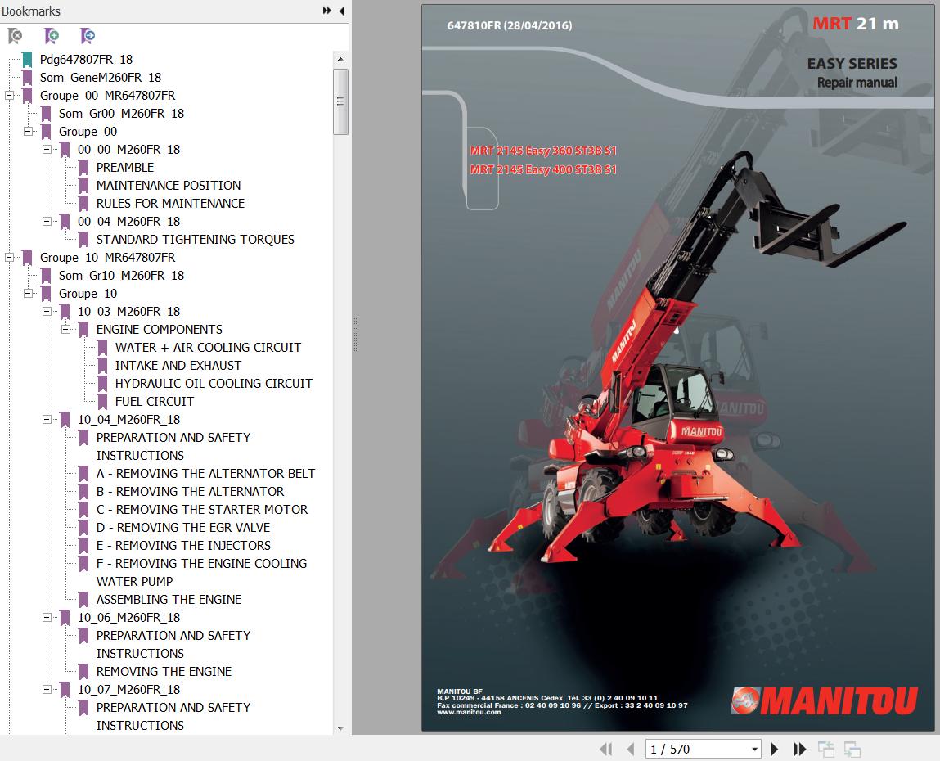Collapse the Groupe_00_MR647807FR bookmark node
Screen dimensions: 940x761
click(9, 96)
